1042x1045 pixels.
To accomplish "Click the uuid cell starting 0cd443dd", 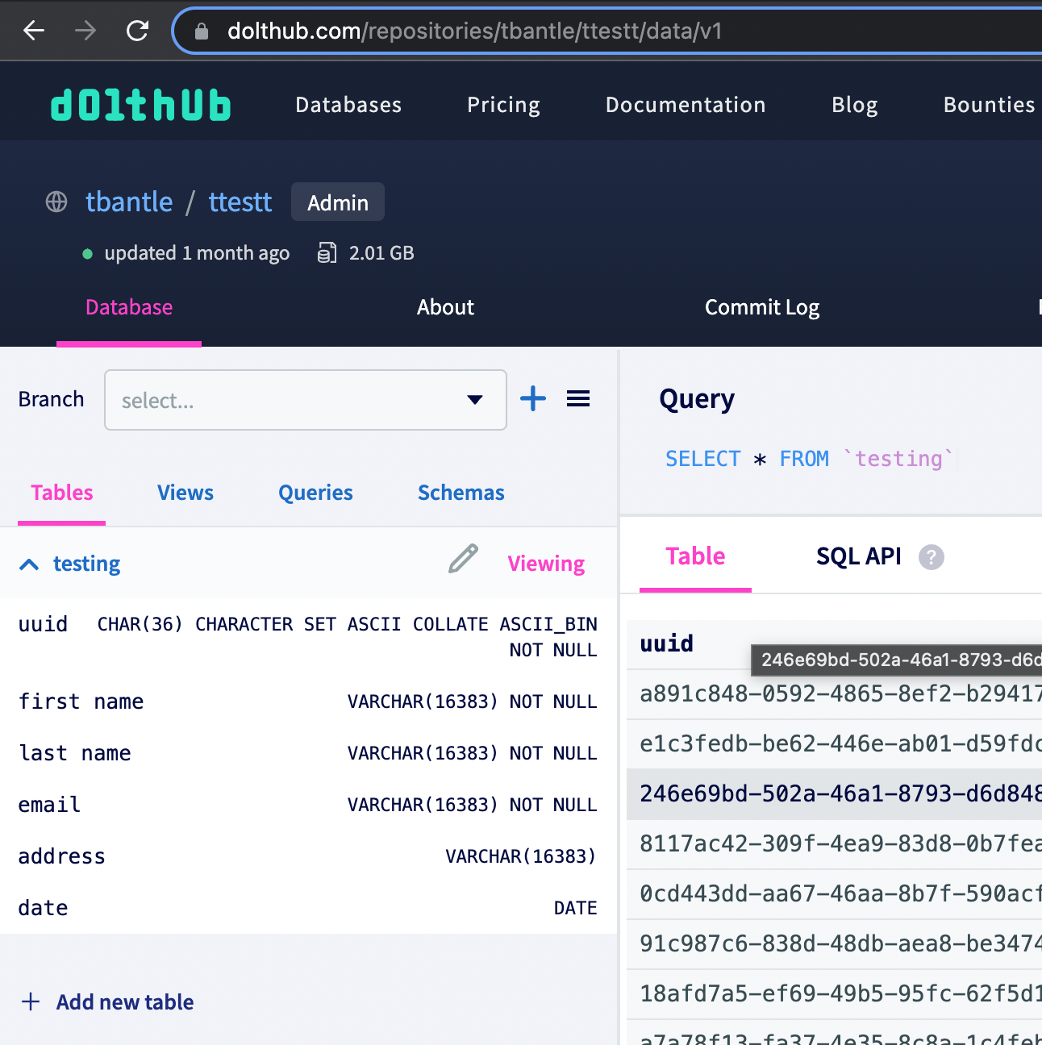I will 840,893.
